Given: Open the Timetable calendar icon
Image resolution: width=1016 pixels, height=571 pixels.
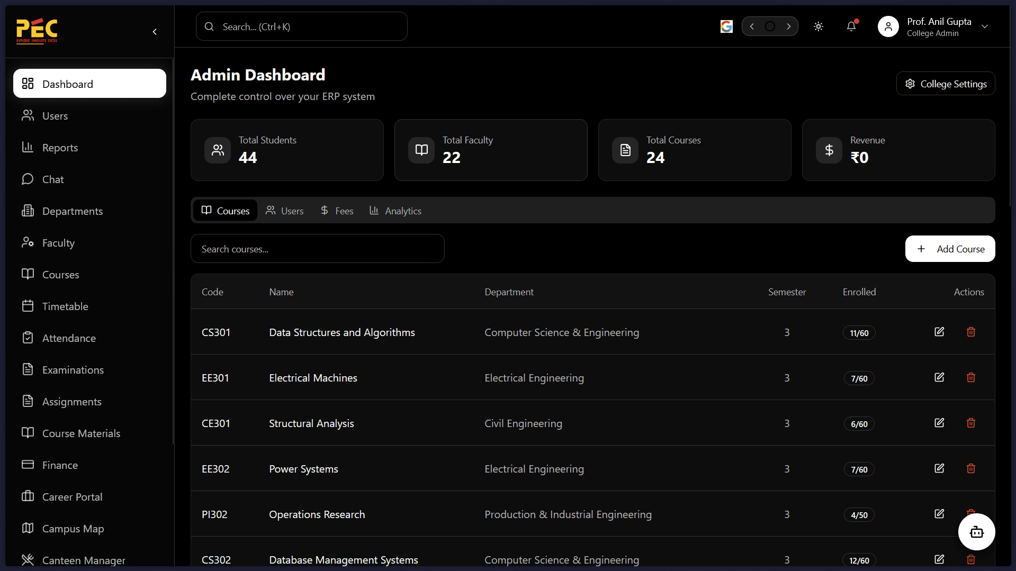Looking at the screenshot, I should pos(29,306).
